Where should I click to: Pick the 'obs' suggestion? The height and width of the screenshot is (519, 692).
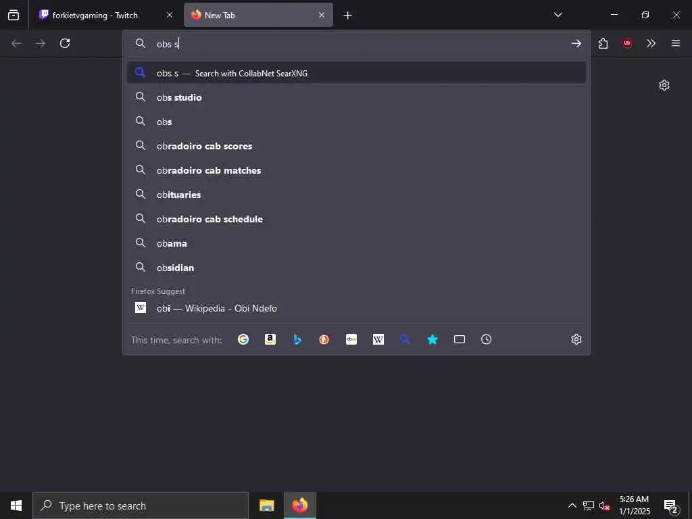click(x=356, y=122)
